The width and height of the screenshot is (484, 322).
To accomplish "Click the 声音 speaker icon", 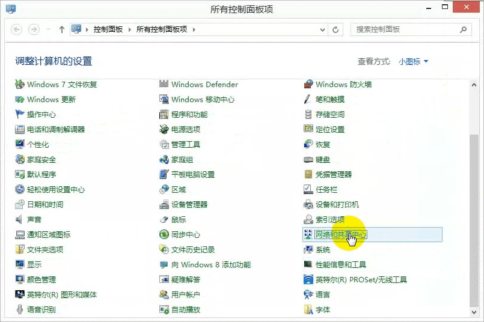I will click(20, 220).
